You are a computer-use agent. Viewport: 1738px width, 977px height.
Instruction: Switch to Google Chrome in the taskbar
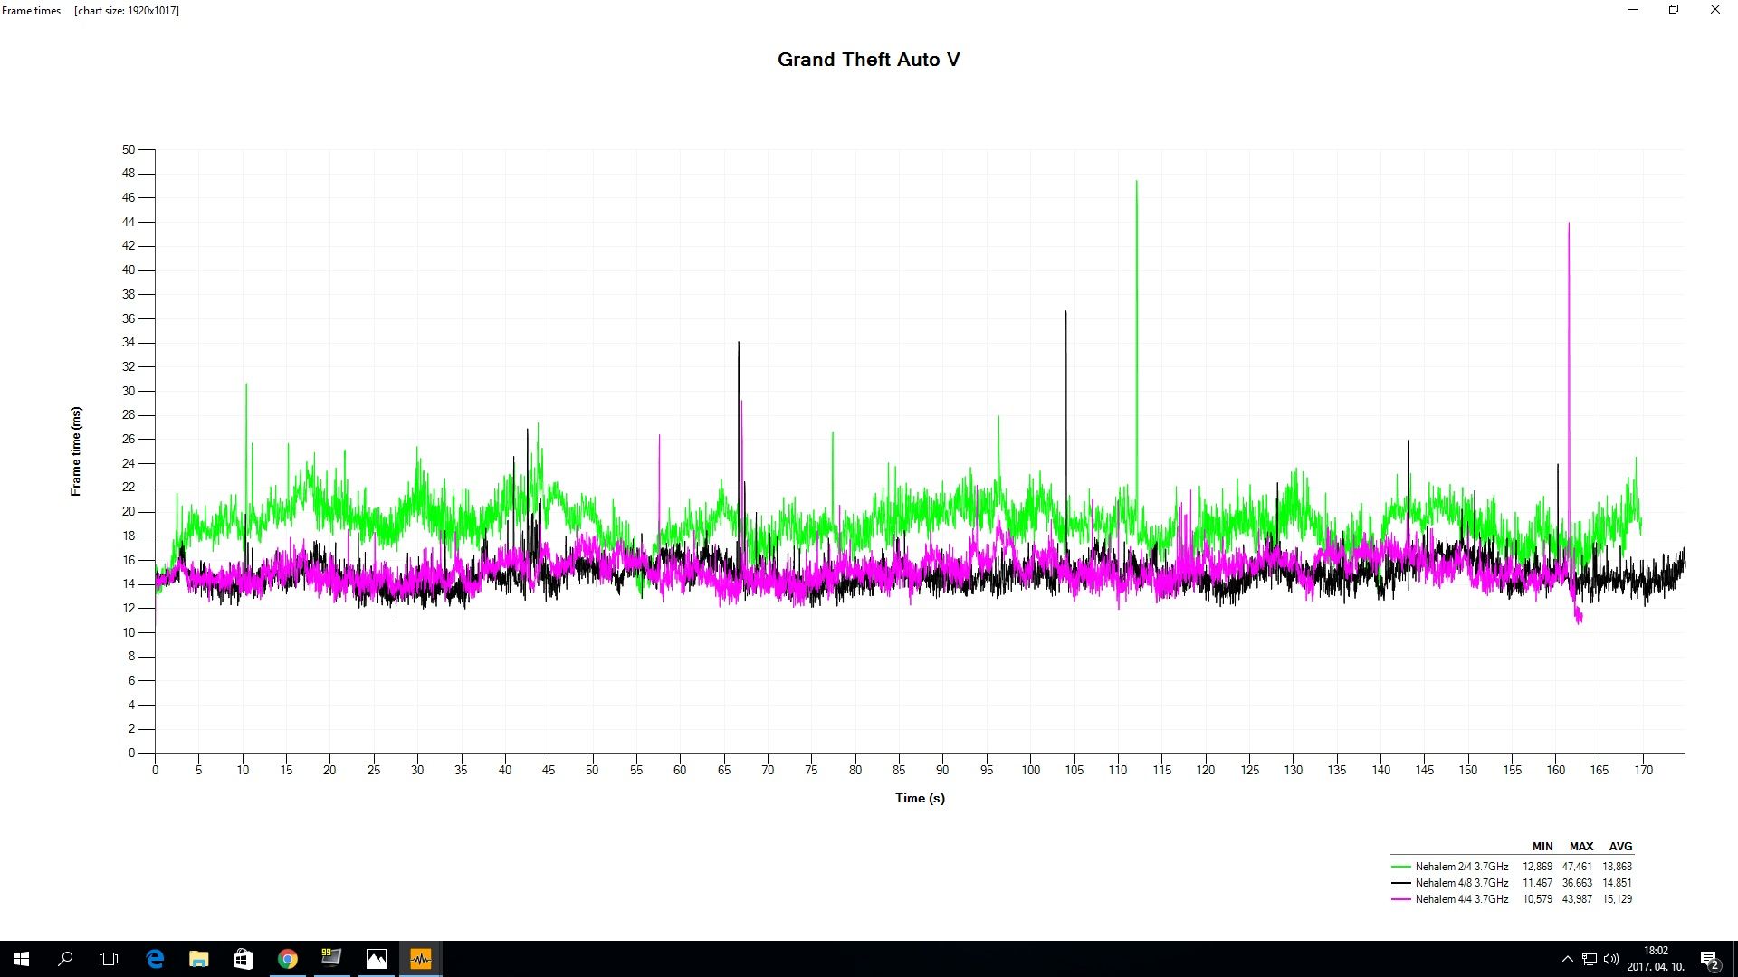coord(287,959)
